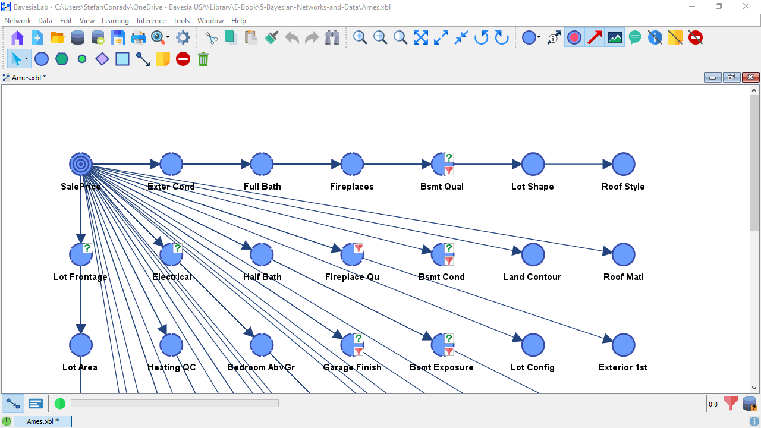
Task: Select the blue square decision node tool
Action: pyautogui.click(x=122, y=59)
